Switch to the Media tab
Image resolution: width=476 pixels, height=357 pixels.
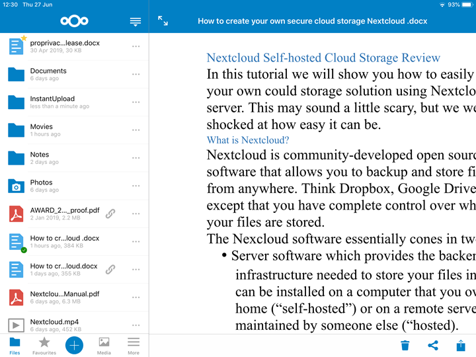click(104, 346)
